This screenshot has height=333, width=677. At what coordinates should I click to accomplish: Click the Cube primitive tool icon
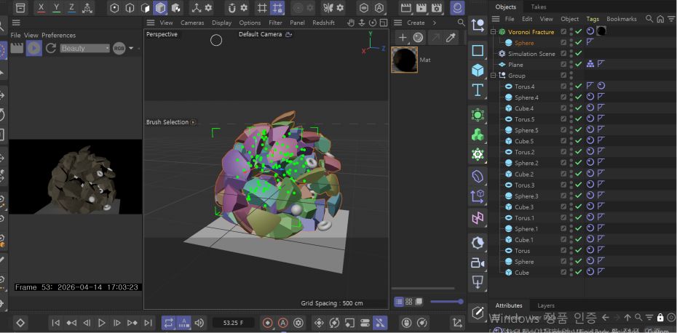(x=478, y=71)
